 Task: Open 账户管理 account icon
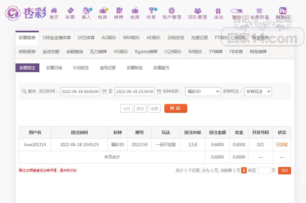[x=172, y=11]
